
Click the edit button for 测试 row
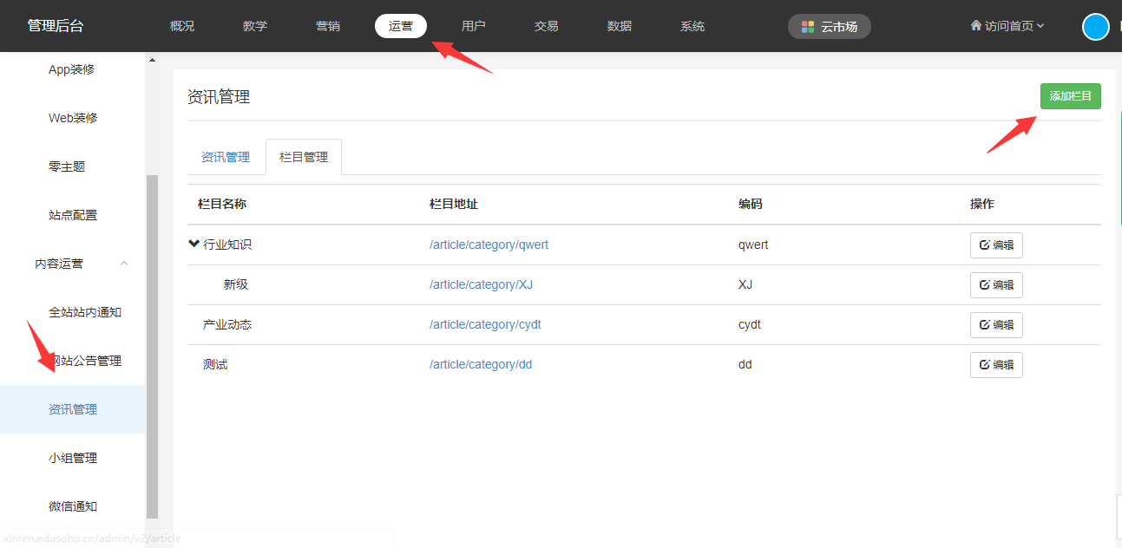coord(996,365)
